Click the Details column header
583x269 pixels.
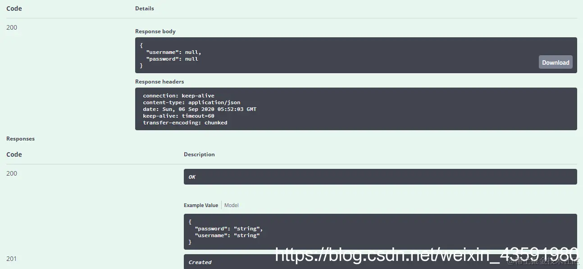point(145,9)
